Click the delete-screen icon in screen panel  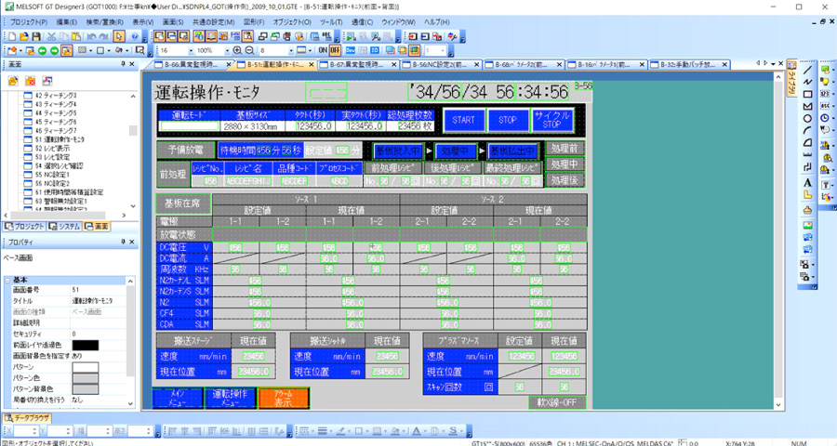pyautogui.click(x=31, y=81)
